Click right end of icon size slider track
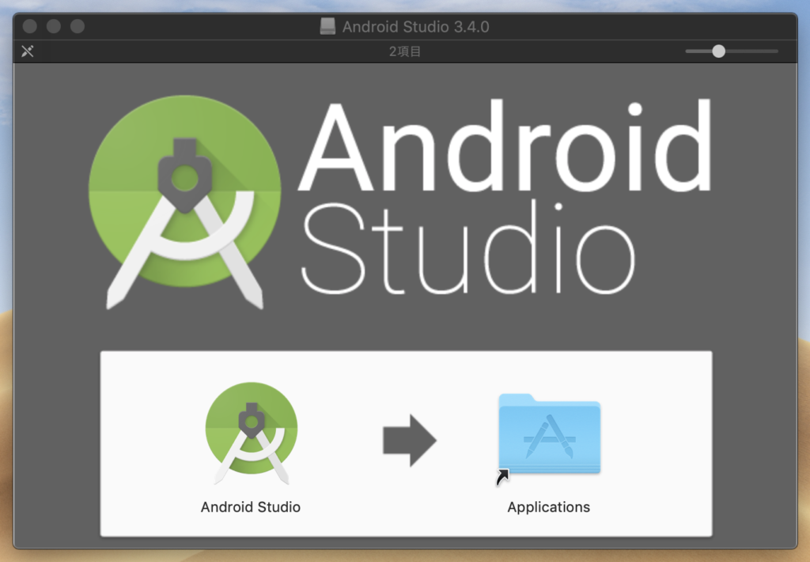This screenshot has height=562, width=810. pos(775,51)
